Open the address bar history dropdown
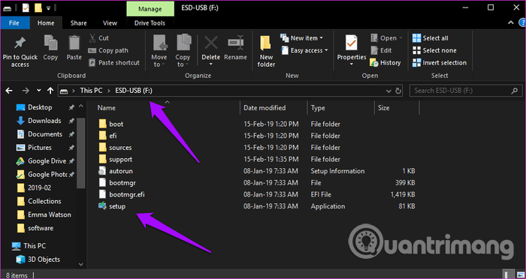The width and height of the screenshot is (526, 279). tap(388, 91)
